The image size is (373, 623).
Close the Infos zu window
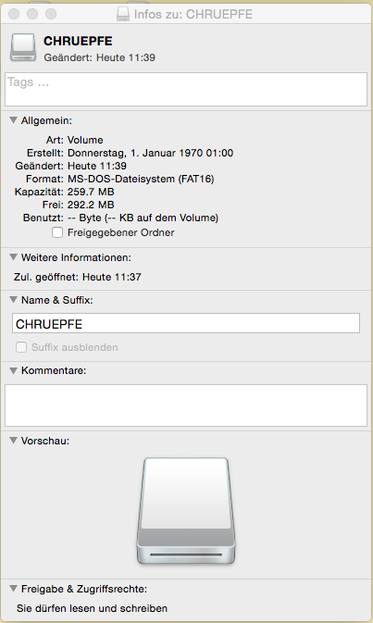click(14, 14)
